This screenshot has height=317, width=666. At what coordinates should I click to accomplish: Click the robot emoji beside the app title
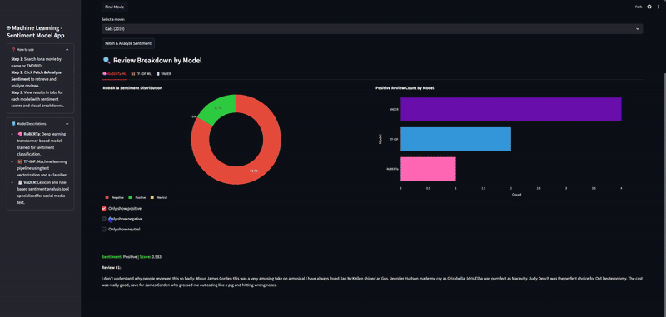[x=8, y=28]
